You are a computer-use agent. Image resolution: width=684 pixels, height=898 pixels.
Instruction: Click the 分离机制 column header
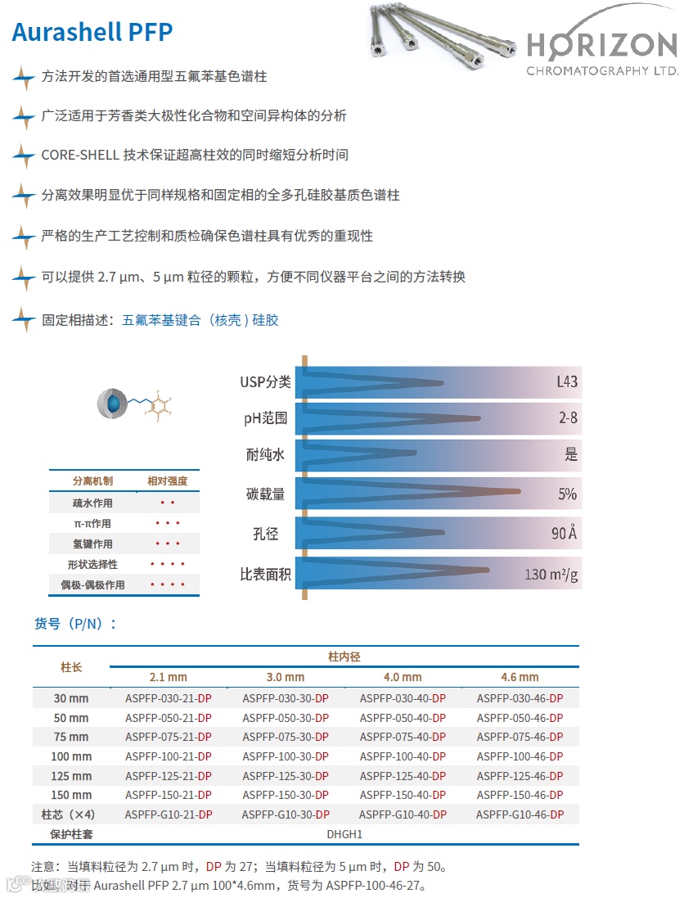pos(92,481)
